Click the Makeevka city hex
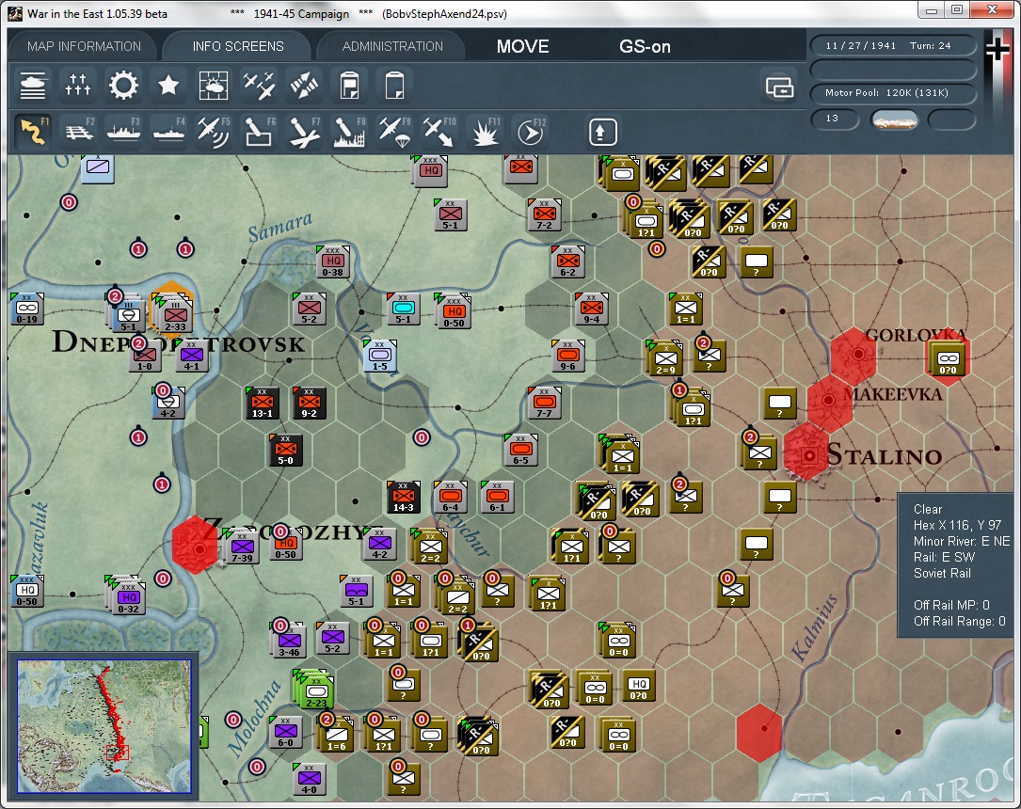The image size is (1021, 809). click(x=829, y=402)
